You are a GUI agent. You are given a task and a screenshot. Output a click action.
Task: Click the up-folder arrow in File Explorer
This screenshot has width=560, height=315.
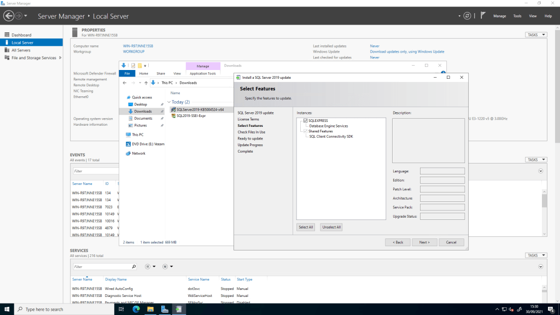point(145,83)
